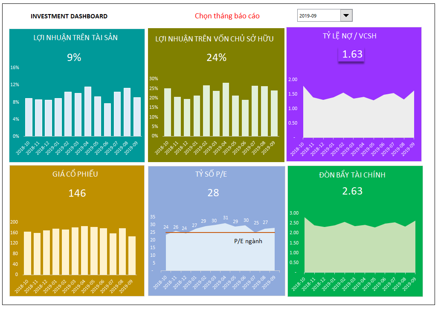This screenshot has height=311, width=438.
Task: Select the 'LỢI NHUẬN TRÊN TÀI SẢN' chart title
Action: 75,38
